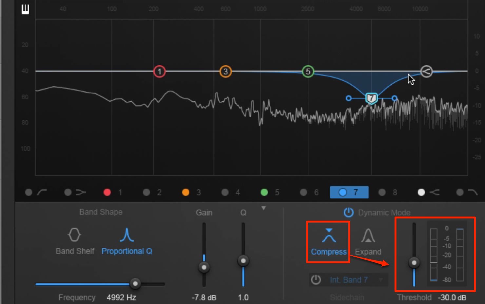Open the Int. Band 7 sidechain dropdown
The height and width of the screenshot is (304, 485).
[x=356, y=280]
